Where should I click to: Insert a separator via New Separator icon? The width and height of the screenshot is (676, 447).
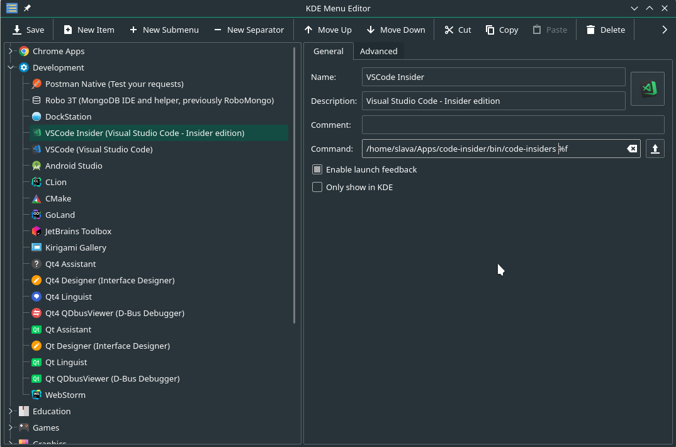[x=218, y=29]
